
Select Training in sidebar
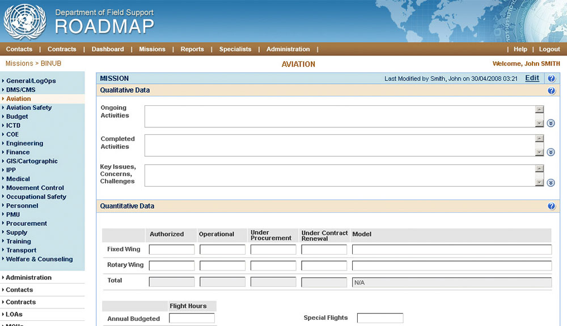[x=19, y=241]
